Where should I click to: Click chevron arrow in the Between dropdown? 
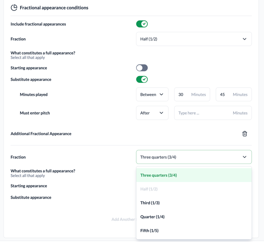pyautogui.click(x=162, y=95)
